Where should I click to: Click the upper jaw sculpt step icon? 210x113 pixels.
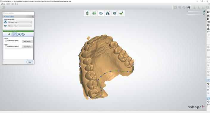click(x=108, y=13)
